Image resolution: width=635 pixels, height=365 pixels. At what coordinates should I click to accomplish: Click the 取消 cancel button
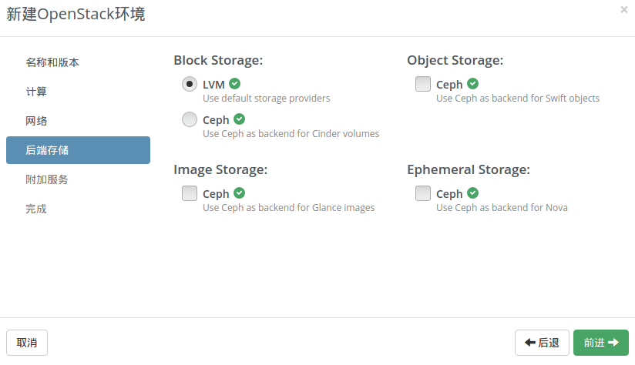tap(27, 343)
